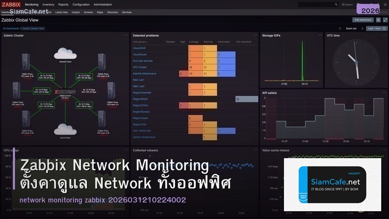389x219 pixels.
Task: Open the Region/Brazil host group
Action: pos(140,99)
